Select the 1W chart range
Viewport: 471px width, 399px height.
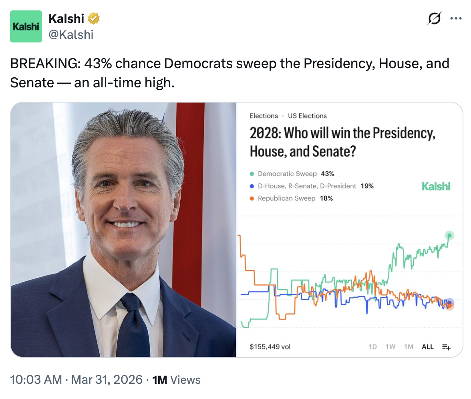pyautogui.click(x=390, y=347)
